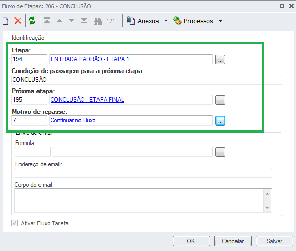This screenshot has height=251, width=296.
Task: Click the Motivo de repasse lookup button
Action: (220, 120)
